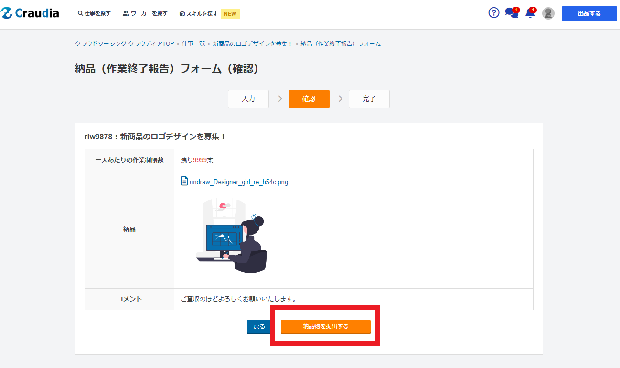Open スキルを探す menu
This screenshot has width=620, height=368.
199,14
